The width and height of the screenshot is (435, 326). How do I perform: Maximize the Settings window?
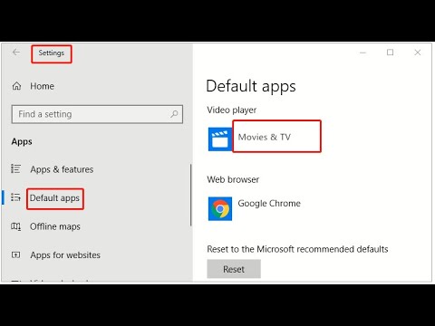tap(390, 53)
